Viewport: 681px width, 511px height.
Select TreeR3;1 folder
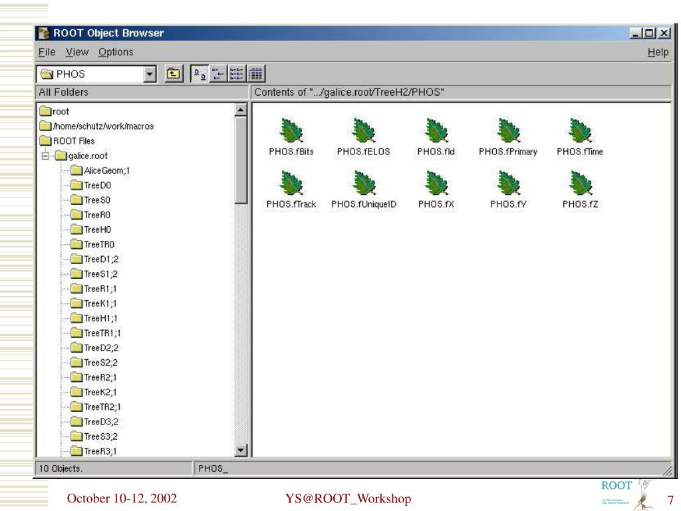pos(93,451)
